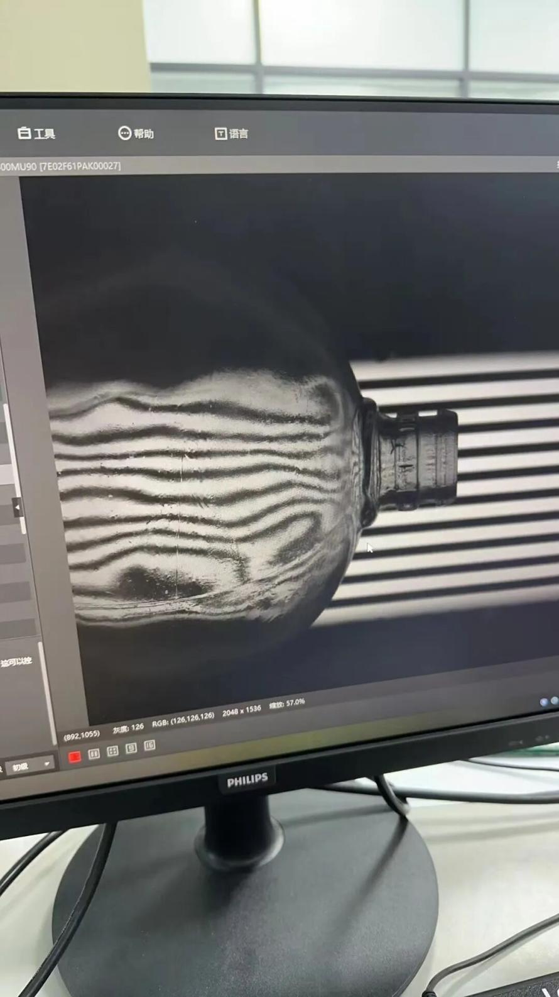The height and width of the screenshot is (997, 559).
Task: Switch to the two-pane split layout icon
Action: coord(94,753)
